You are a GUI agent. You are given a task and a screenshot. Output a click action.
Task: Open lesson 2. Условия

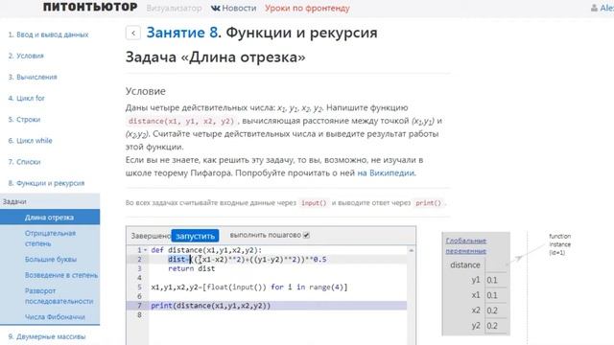[x=26, y=56]
